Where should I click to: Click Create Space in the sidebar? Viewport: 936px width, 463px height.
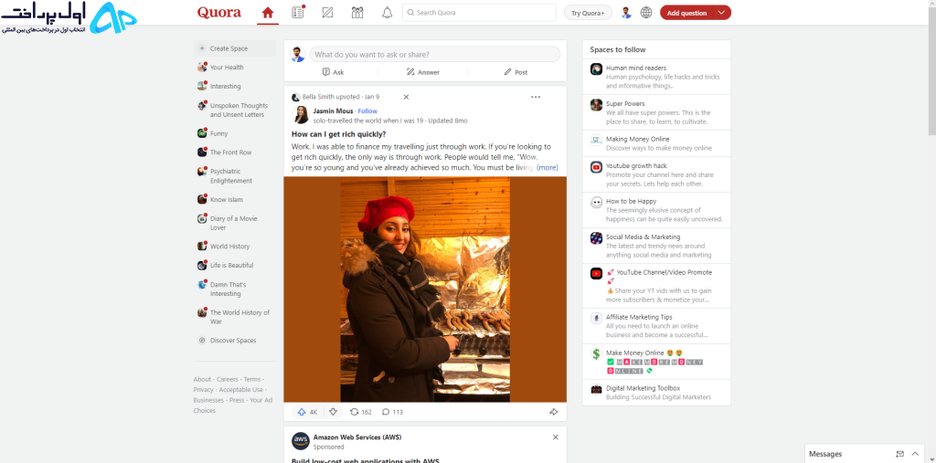235,48
